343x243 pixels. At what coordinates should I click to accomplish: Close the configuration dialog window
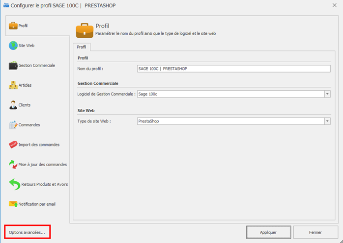335,5
